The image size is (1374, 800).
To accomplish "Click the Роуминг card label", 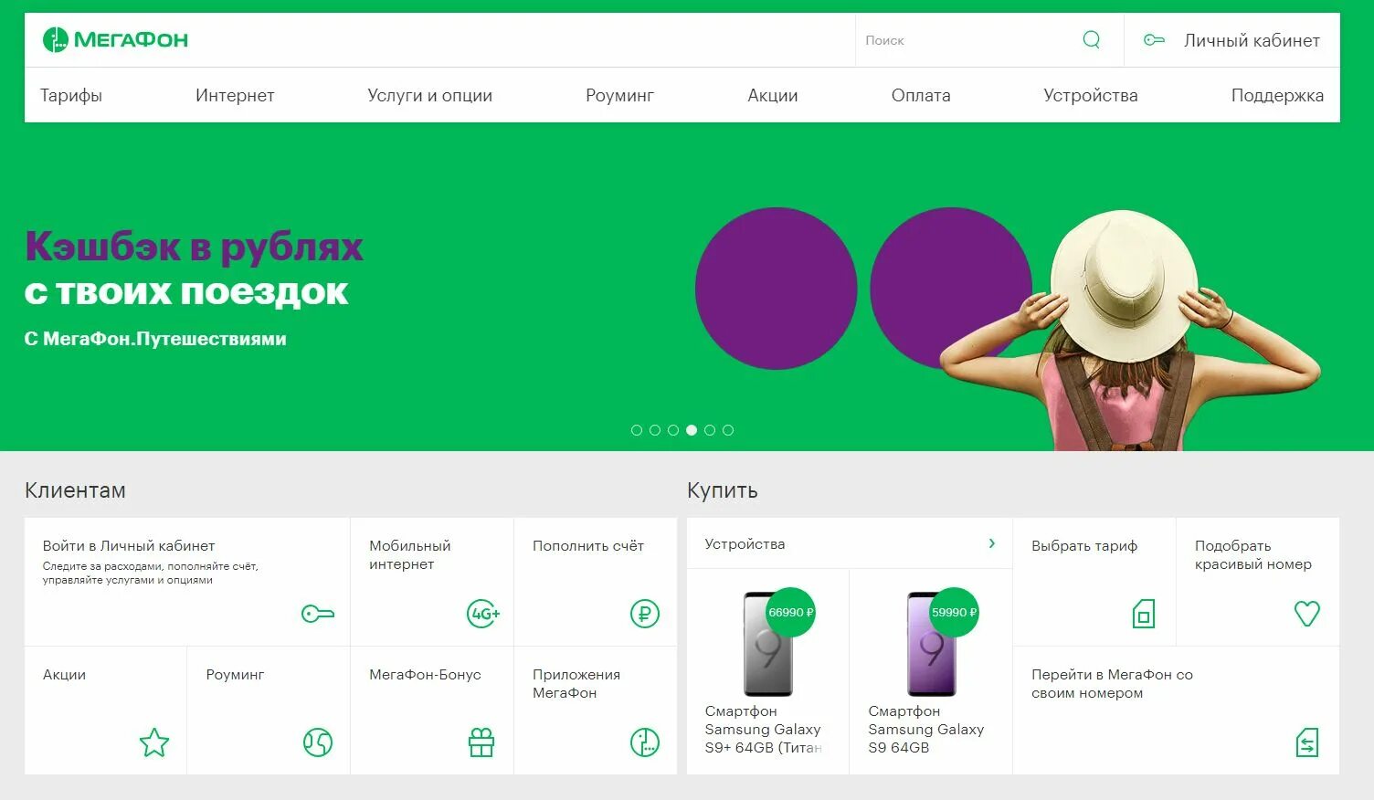I will coord(235,674).
